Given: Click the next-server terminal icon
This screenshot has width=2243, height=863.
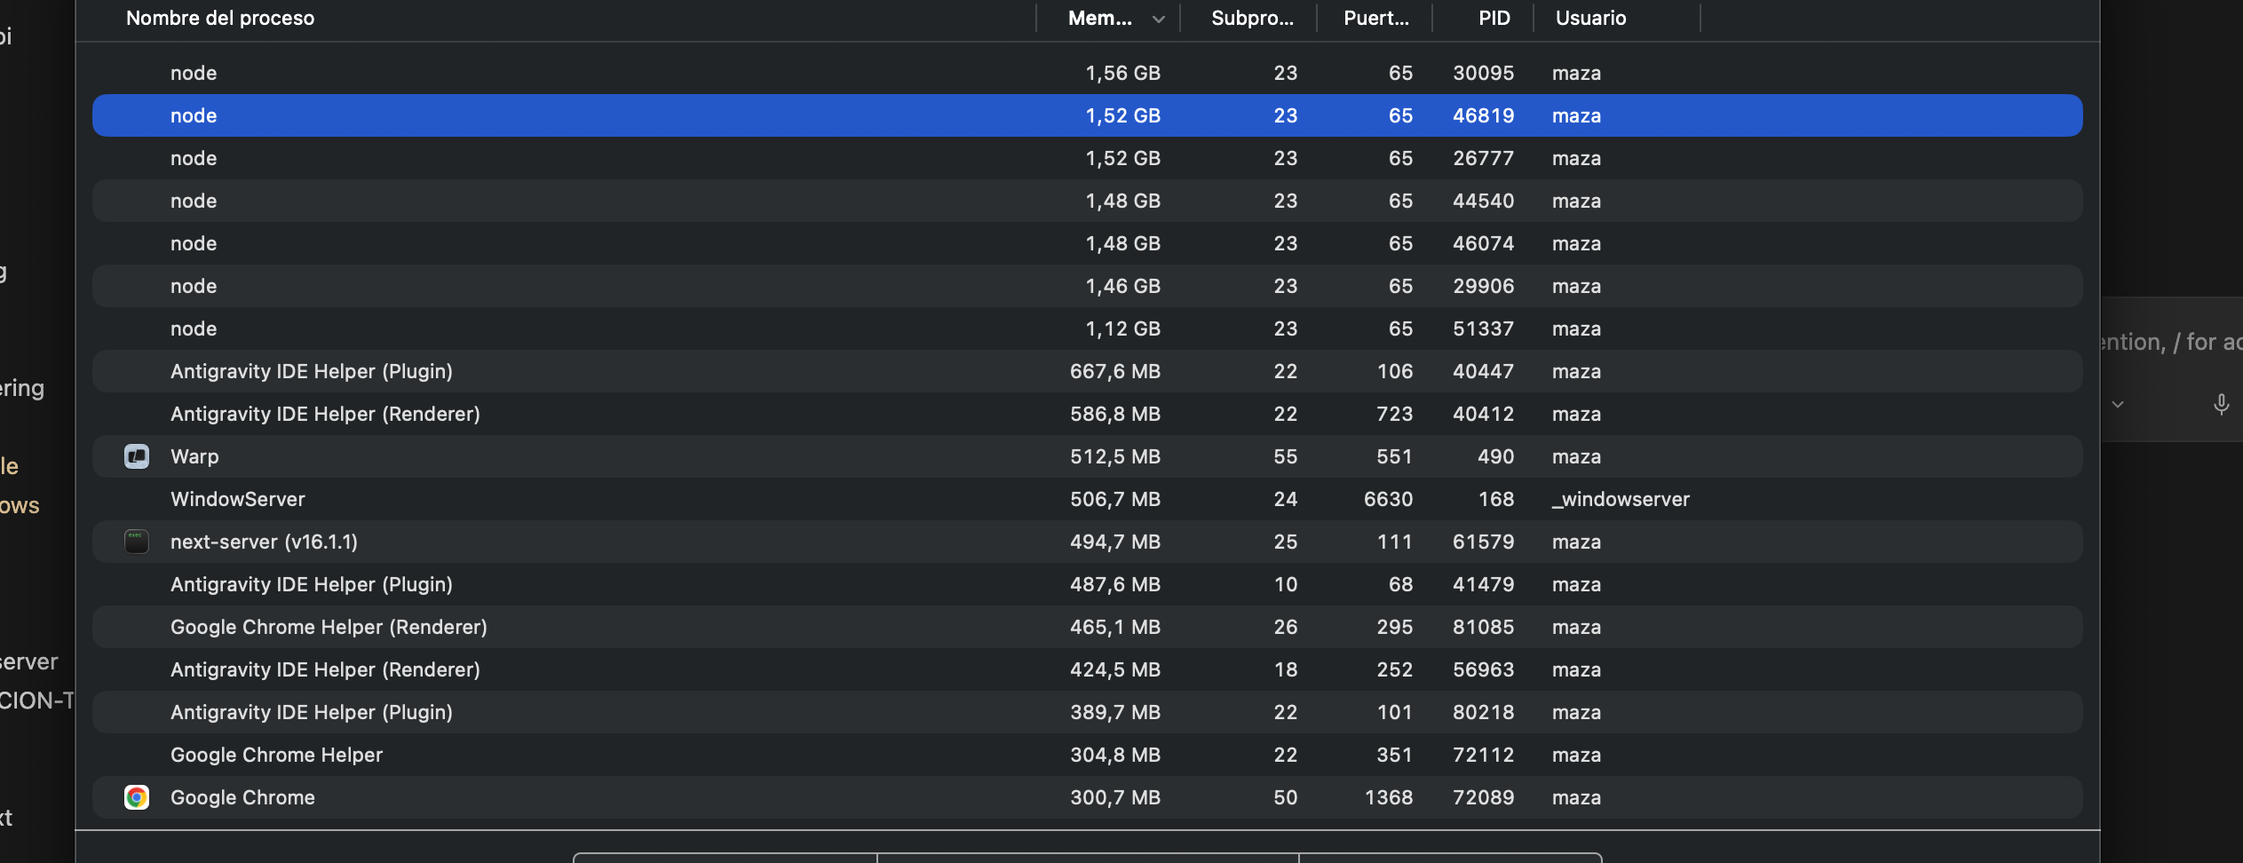Looking at the screenshot, I should (x=137, y=542).
